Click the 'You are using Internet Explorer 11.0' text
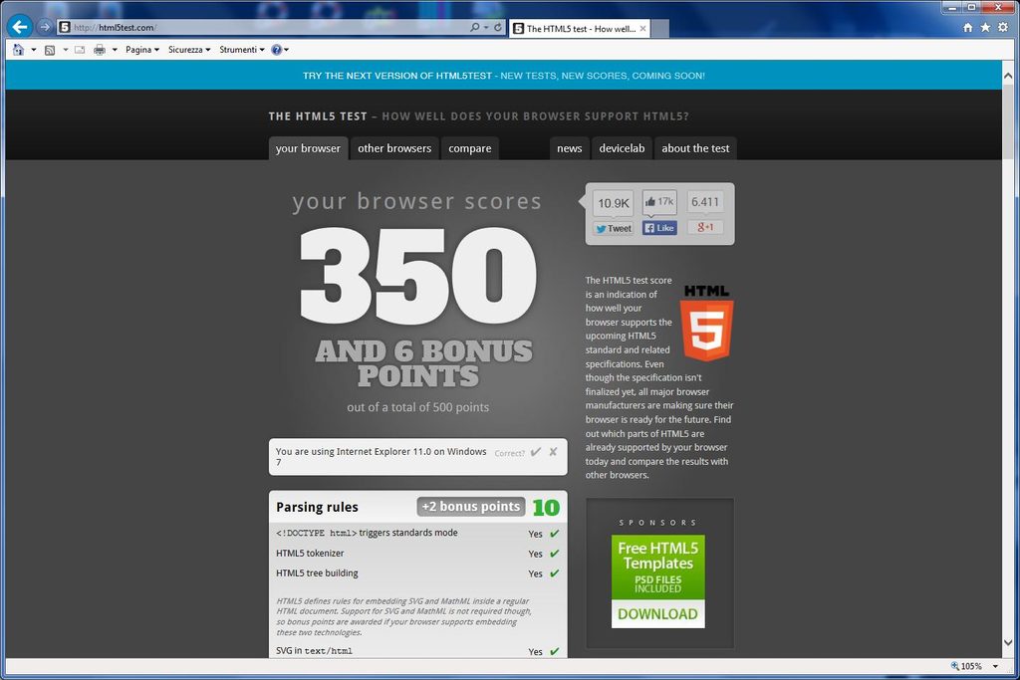1020x680 pixels. [x=381, y=456]
